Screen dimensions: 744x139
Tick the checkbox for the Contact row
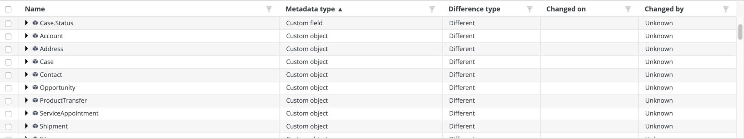click(x=8, y=75)
